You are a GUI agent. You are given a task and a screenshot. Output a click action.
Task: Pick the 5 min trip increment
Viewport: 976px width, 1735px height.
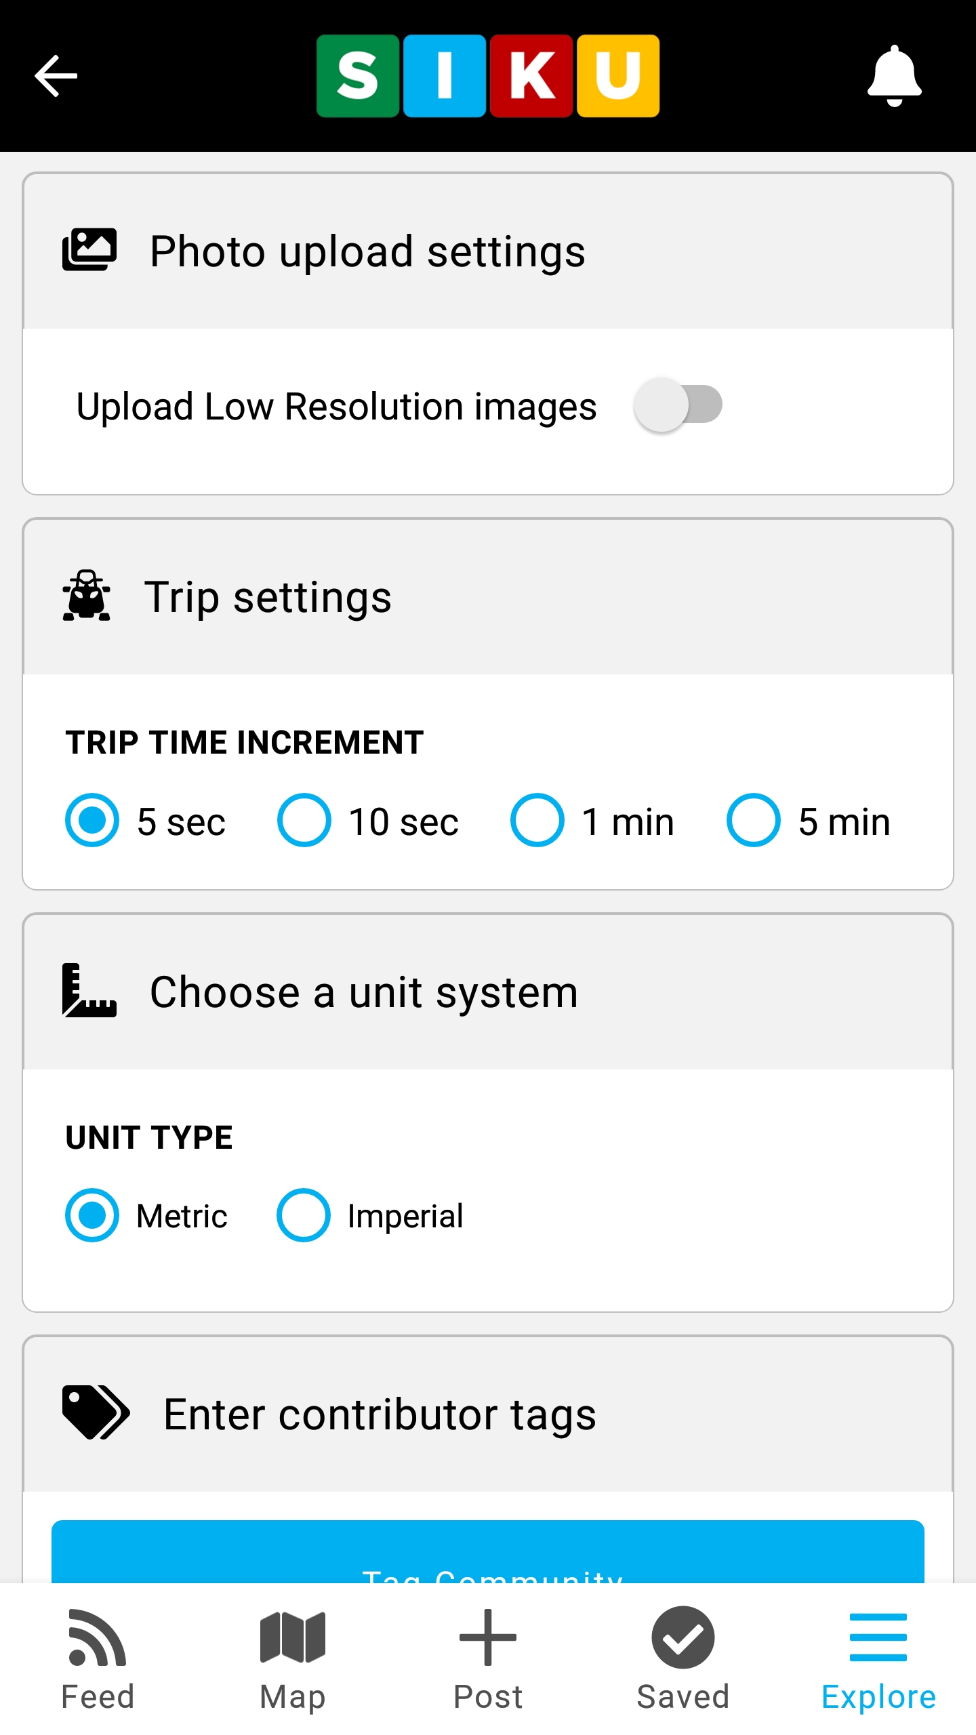coord(753,820)
